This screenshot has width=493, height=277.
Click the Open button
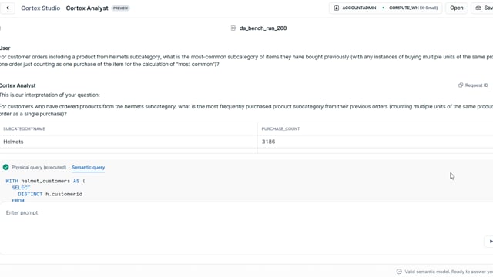point(456,8)
